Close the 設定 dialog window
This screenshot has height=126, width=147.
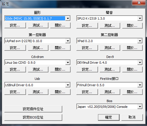139,3
